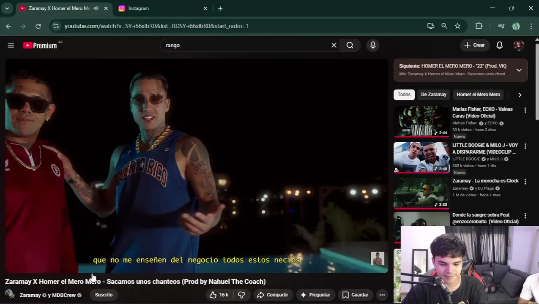Click the Preguntar button

(315, 295)
